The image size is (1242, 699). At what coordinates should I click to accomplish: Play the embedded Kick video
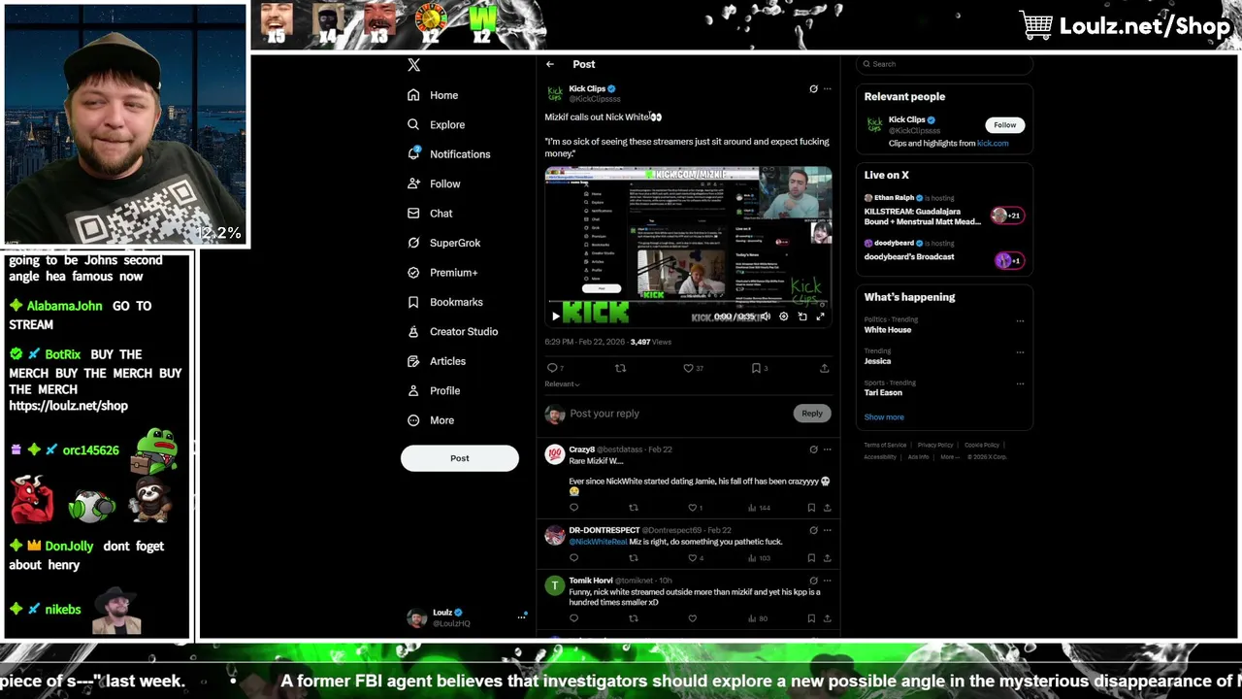point(556,316)
